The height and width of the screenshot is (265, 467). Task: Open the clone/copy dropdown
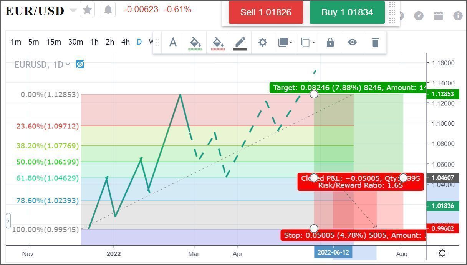click(x=308, y=42)
